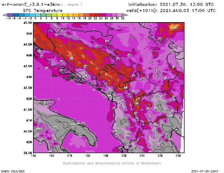Select the legend color between 4 and 6
This screenshot has width=224, height=173.
(x=49, y=15)
